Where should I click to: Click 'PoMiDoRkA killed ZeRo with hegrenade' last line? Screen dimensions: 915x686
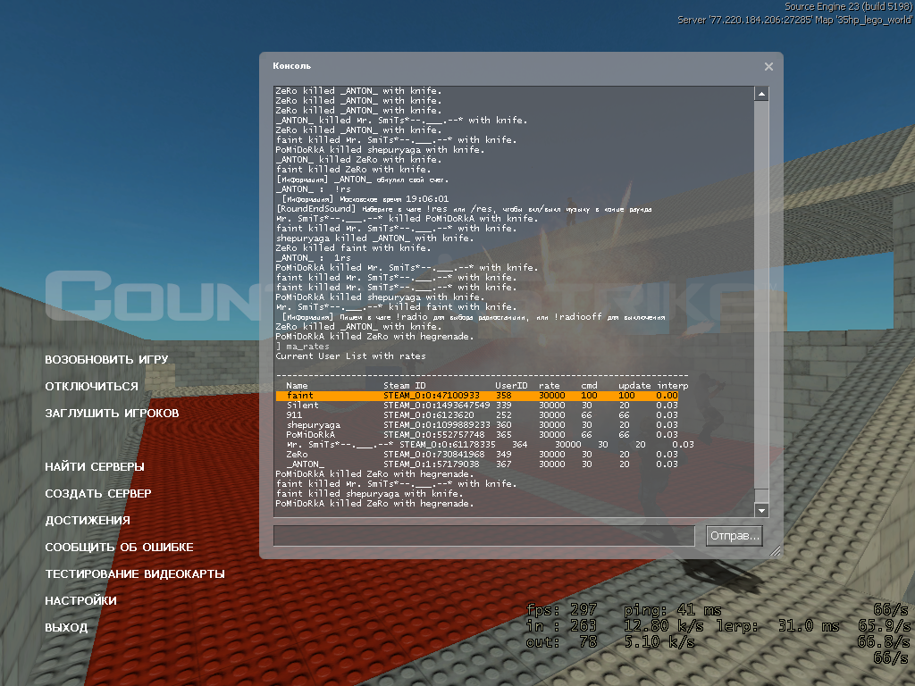pos(374,504)
